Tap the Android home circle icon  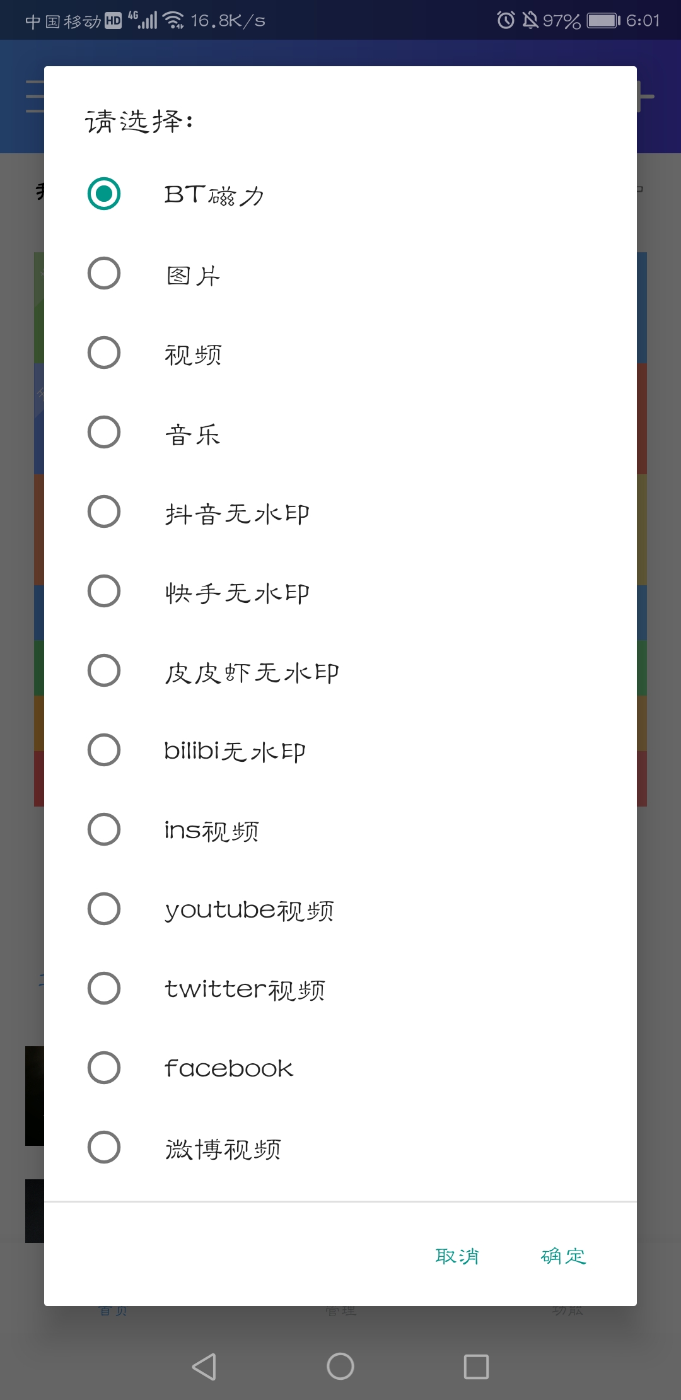click(340, 1367)
